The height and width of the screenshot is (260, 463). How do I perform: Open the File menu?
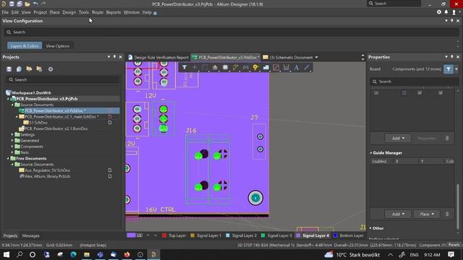click(5, 12)
